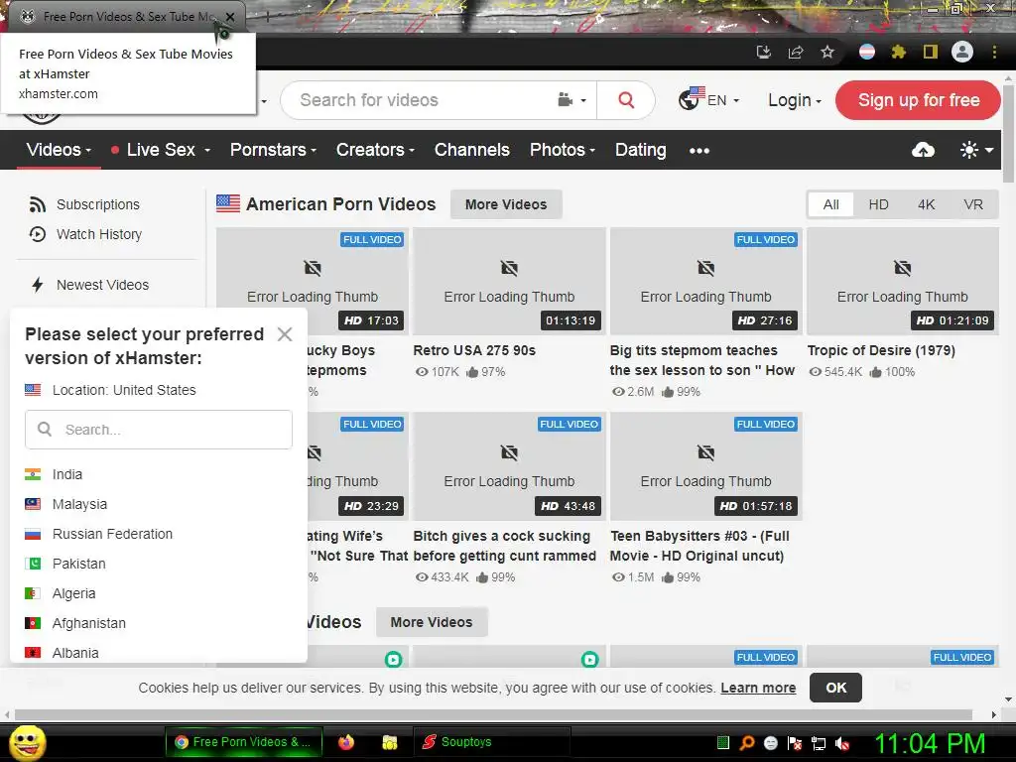This screenshot has width=1016, height=762.
Task: Select Malaysia in the country list
Action: click(79, 504)
